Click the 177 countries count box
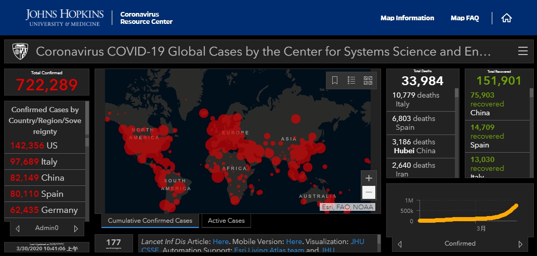537x256 pixels. [x=114, y=244]
